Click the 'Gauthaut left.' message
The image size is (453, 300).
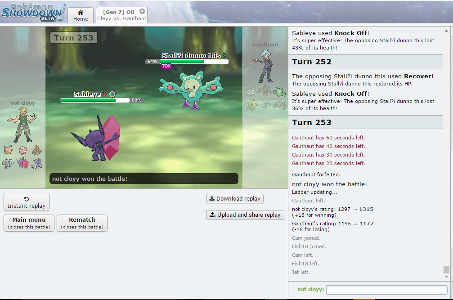coord(308,201)
